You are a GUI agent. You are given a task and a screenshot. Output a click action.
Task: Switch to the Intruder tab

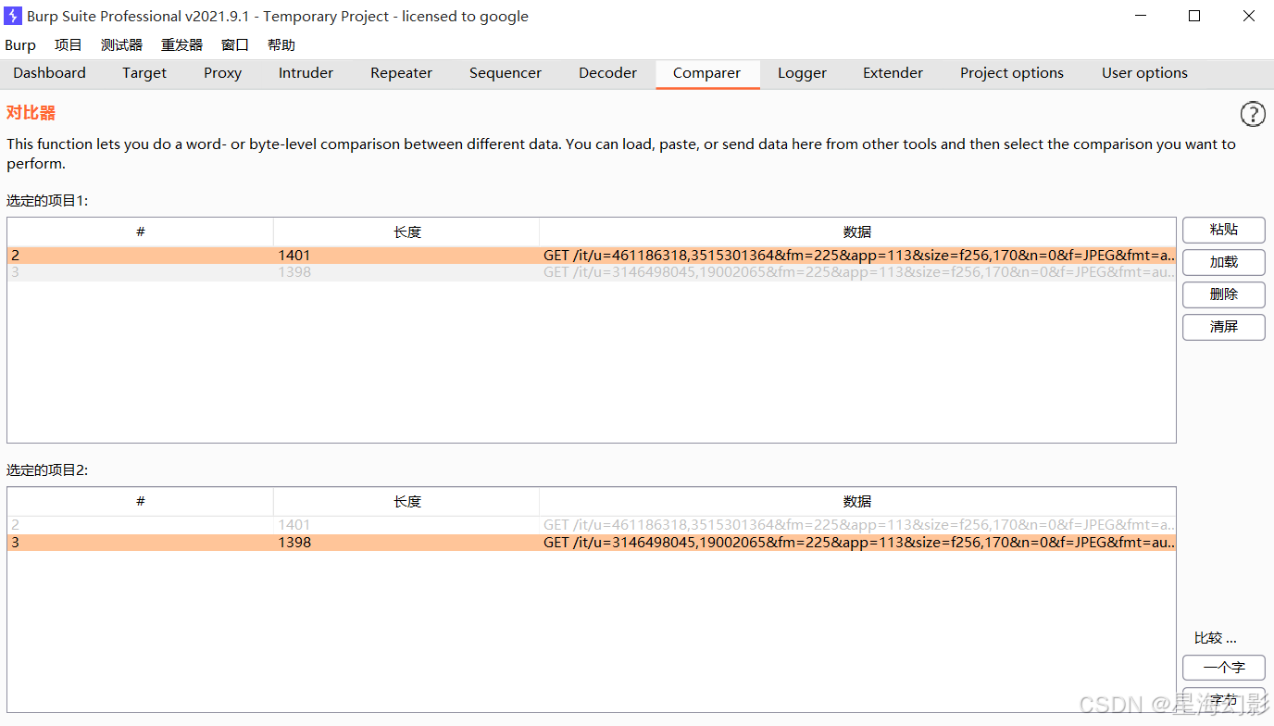(x=306, y=73)
